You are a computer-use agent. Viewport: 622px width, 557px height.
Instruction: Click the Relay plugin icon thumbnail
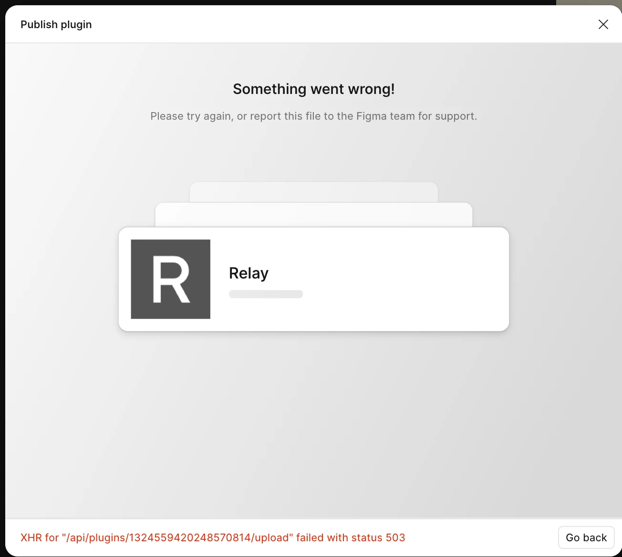pos(171,279)
